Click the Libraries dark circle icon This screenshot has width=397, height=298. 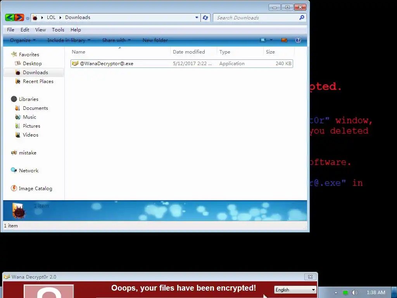(x=14, y=99)
